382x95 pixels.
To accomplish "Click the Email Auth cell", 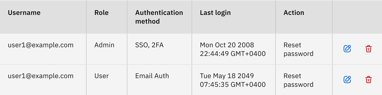I will click(x=152, y=76).
